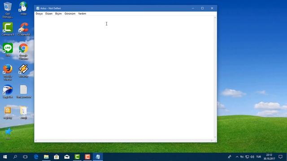Select the Mozilla Firefox desktop icon
This screenshot has height=161, width=287.
point(8,72)
